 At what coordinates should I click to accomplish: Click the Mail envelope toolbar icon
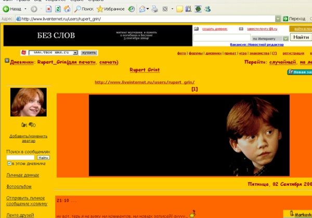tap(142, 9)
